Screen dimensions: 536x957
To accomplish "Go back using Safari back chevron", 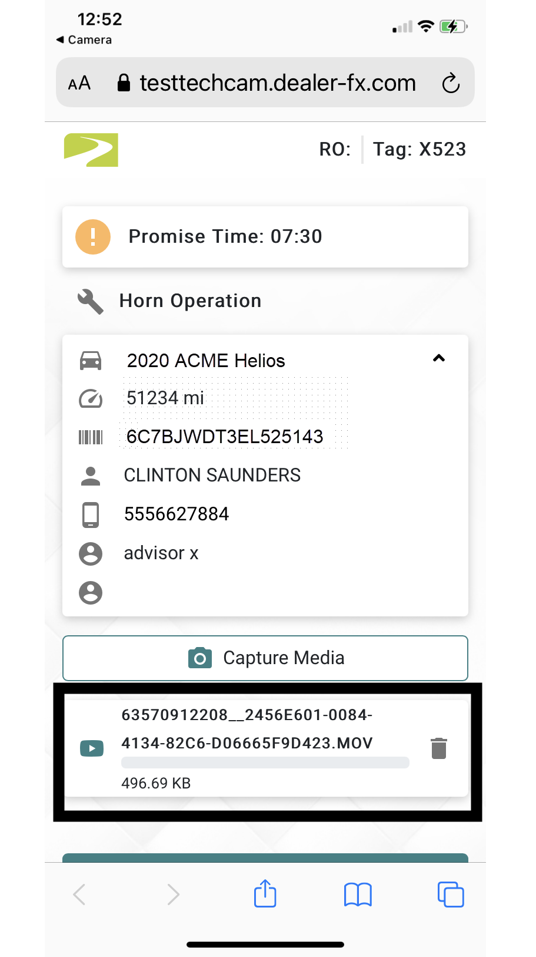I will click(79, 895).
